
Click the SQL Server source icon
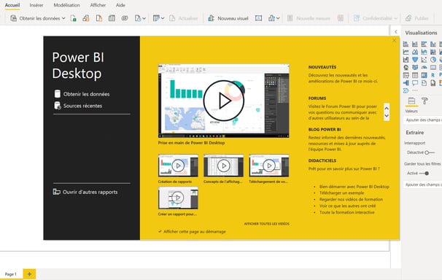click(99, 18)
